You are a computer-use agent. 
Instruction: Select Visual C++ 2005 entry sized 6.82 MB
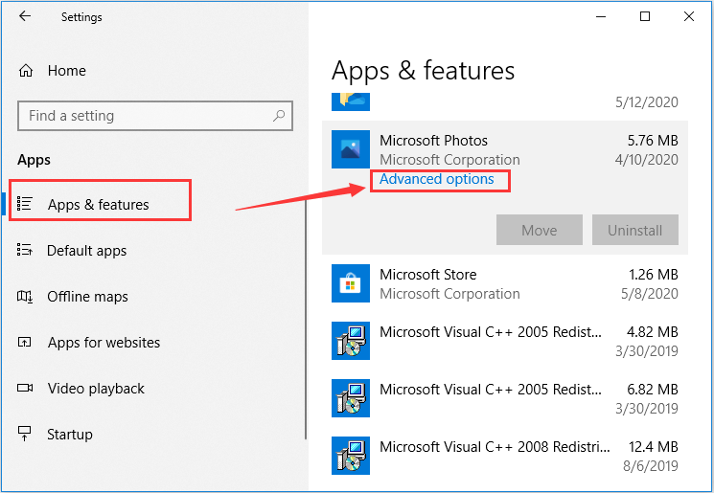pyautogui.click(x=504, y=398)
